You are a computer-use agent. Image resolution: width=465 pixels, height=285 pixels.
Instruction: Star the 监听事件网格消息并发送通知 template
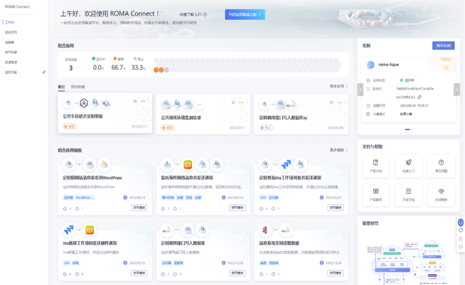[163, 208]
